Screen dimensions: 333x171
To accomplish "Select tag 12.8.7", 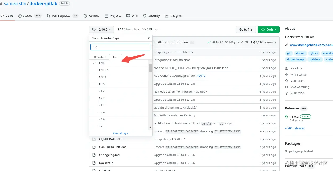I will (x=119, y=127).
